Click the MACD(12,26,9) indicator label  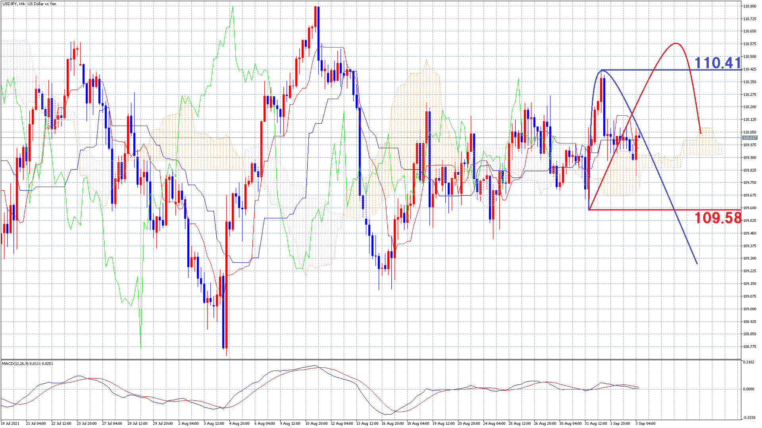[27, 363]
